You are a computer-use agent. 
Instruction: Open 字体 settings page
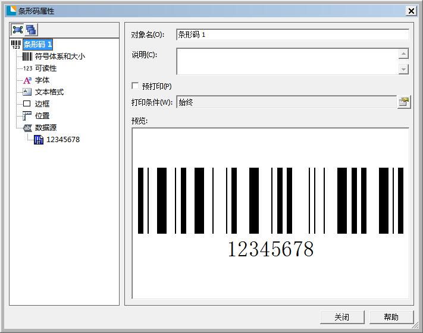(x=42, y=80)
